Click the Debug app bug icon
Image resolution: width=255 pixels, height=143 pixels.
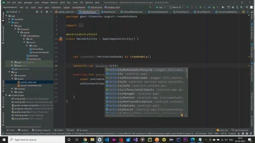pyautogui.click(x=200, y=7)
